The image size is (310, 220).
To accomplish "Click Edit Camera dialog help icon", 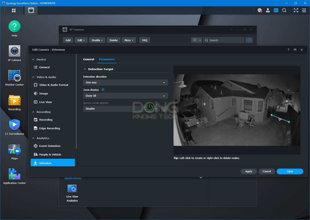I will [289, 50].
